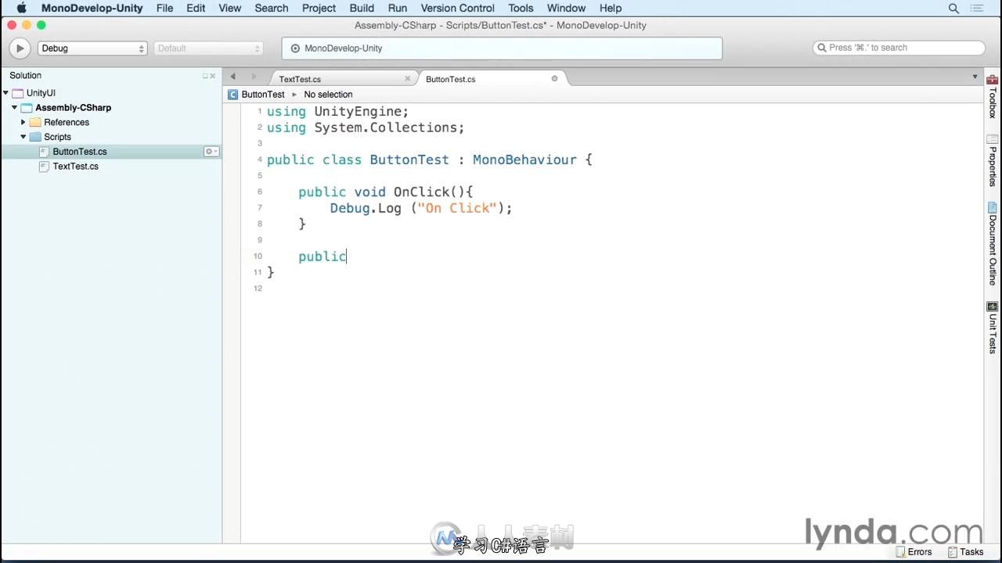
Task: Open the Debug configuration dropdown
Action: pyautogui.click(x=92, y=48)
